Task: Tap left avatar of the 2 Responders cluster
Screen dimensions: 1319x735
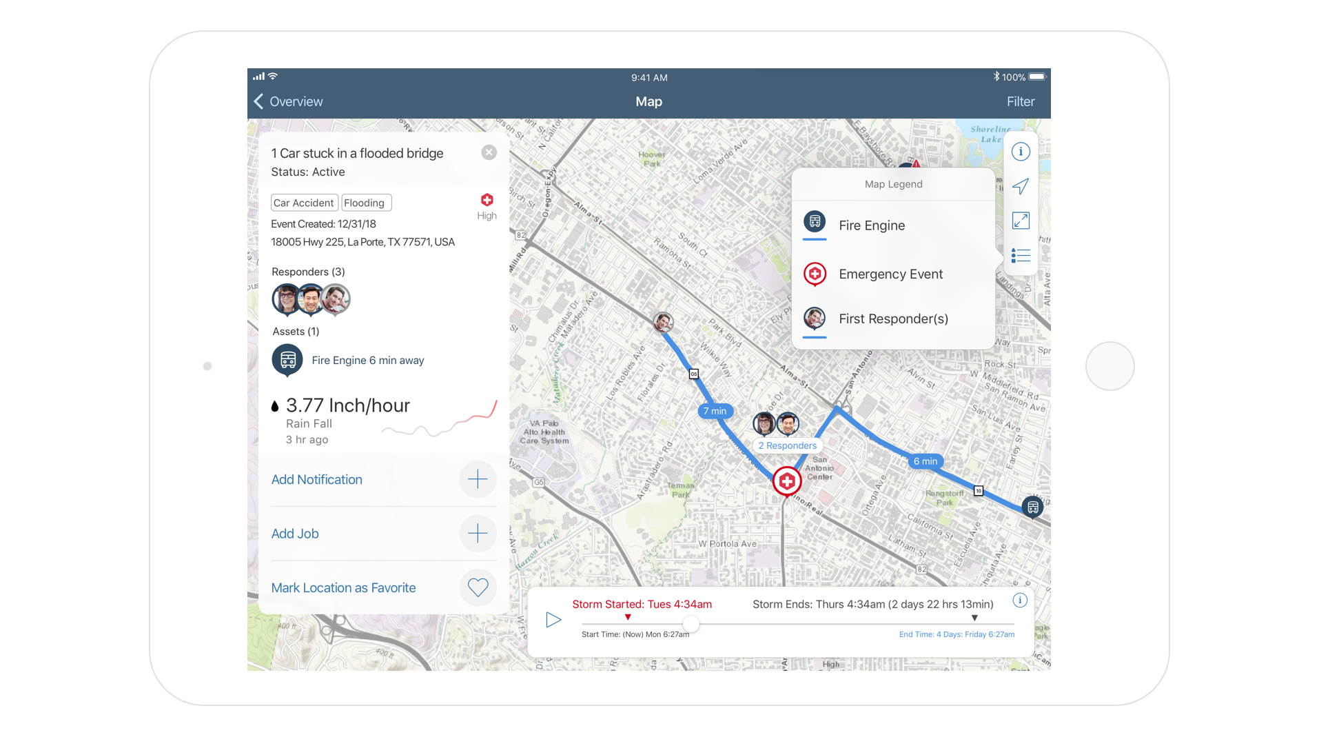Action: point(764,423)
